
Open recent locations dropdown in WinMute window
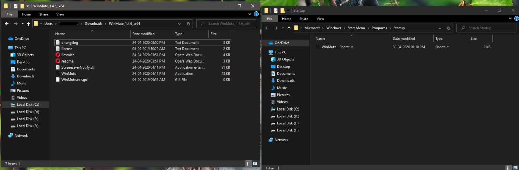tap(22, 24)
